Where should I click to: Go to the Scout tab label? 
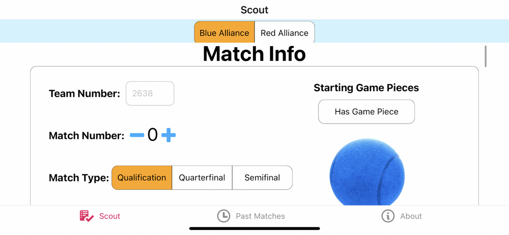(x=109, y=216)
